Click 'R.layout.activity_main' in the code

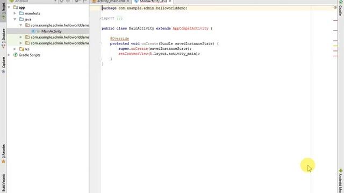(174, 54)
